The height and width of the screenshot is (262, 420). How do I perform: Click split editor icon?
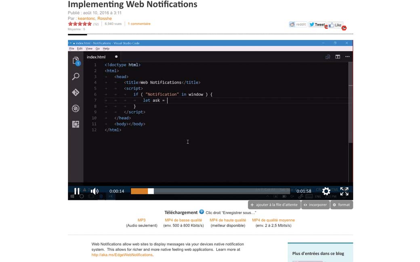click(338, 57)
